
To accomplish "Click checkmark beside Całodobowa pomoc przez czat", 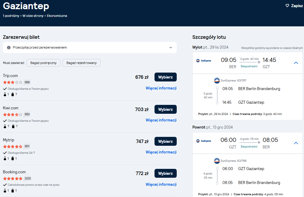I will pos(5,185).
